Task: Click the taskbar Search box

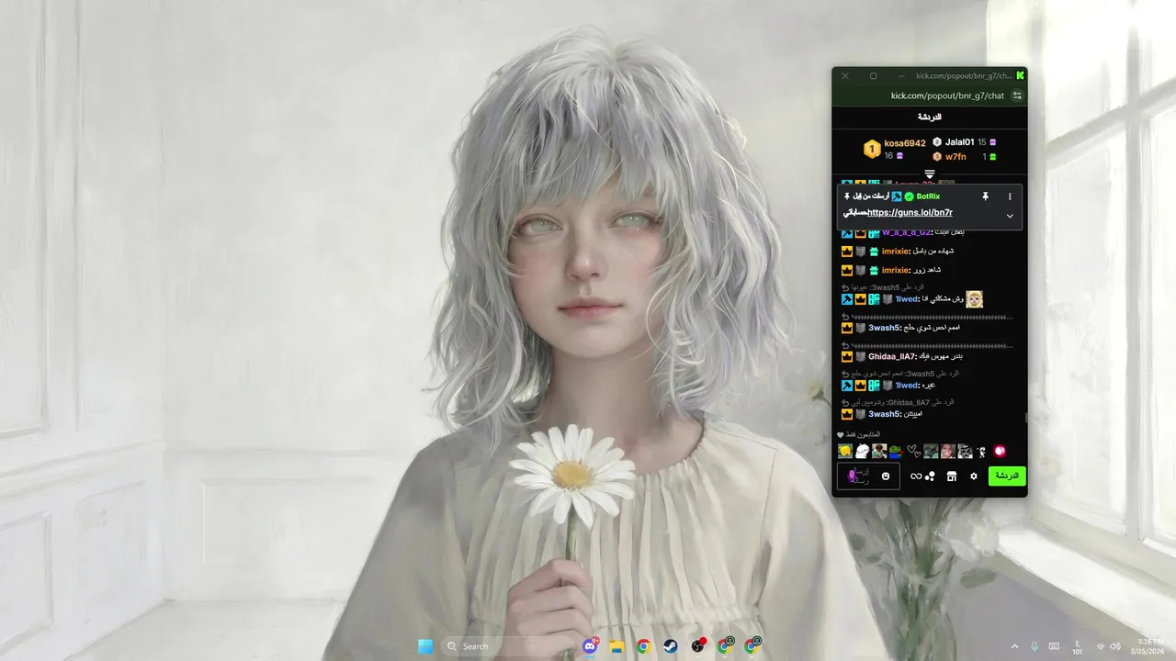Action: click(x=508, y=646)
